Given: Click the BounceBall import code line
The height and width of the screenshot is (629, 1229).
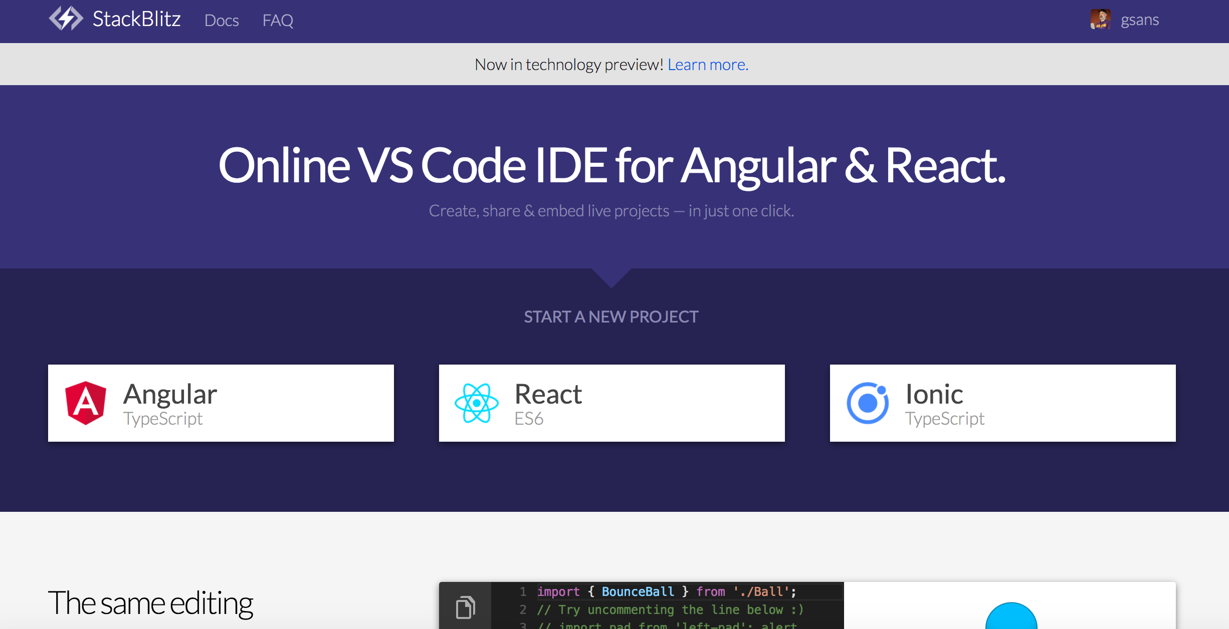Looking at the screenshot, I should (x=666, y=592).
